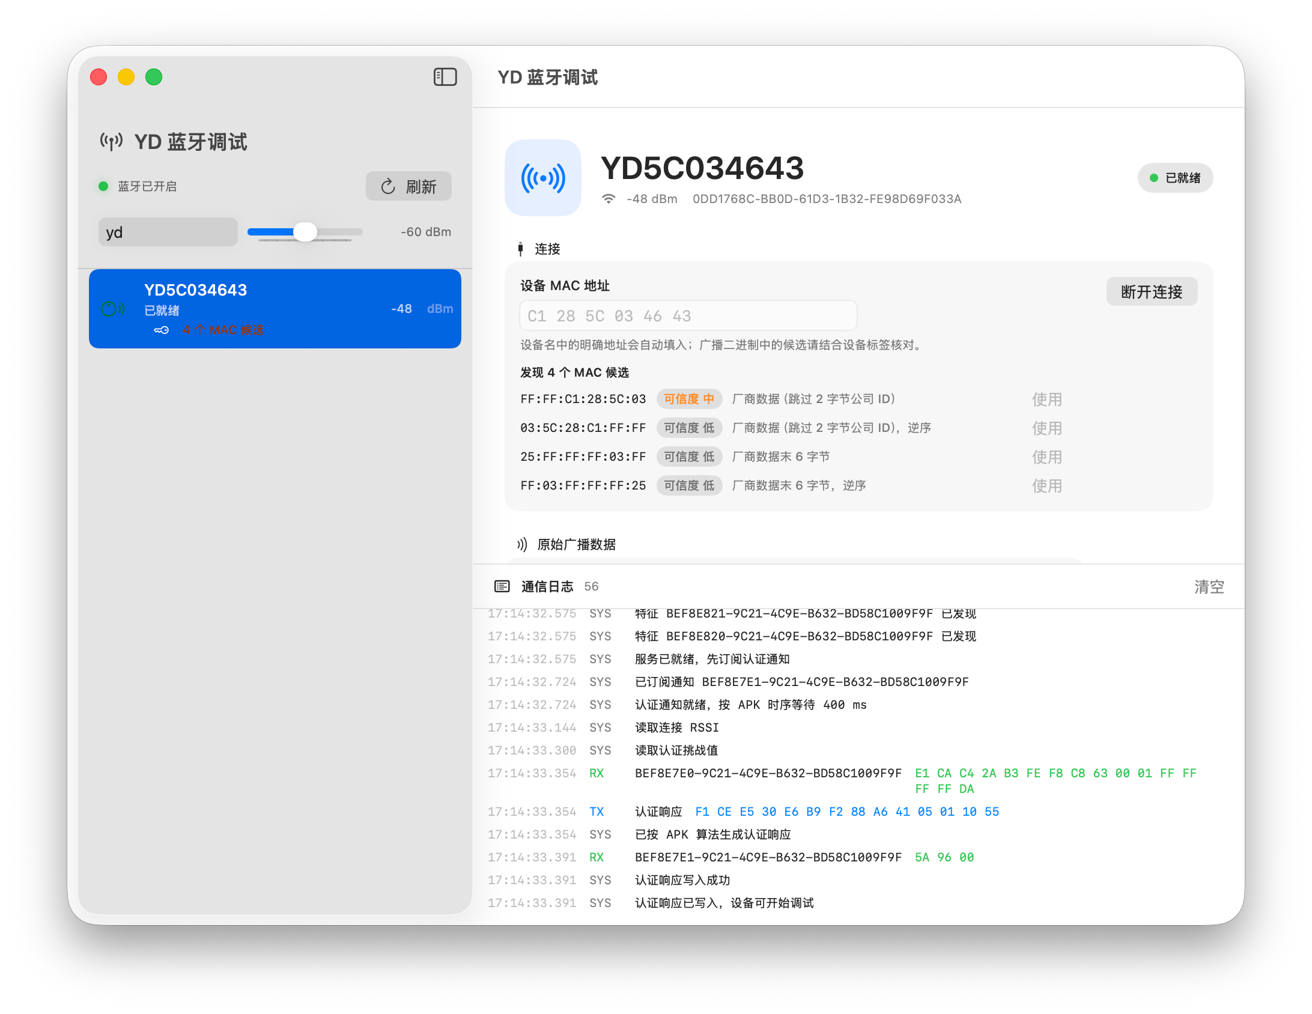Click the device MAC address input field

tap(688, 316)
